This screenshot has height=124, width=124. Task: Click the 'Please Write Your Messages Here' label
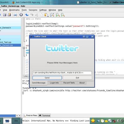click(62, 63)
